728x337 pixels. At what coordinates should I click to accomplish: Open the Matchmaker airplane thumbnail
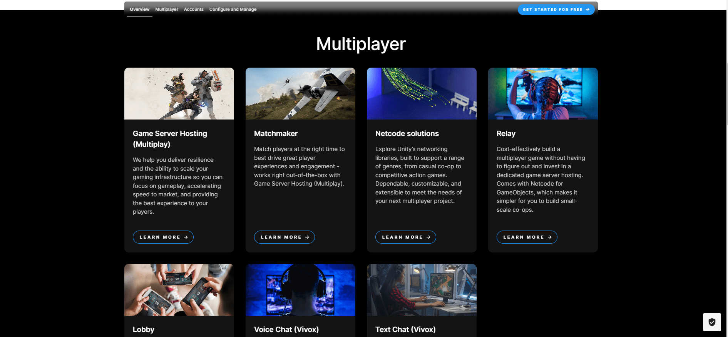tap(300, 93)
